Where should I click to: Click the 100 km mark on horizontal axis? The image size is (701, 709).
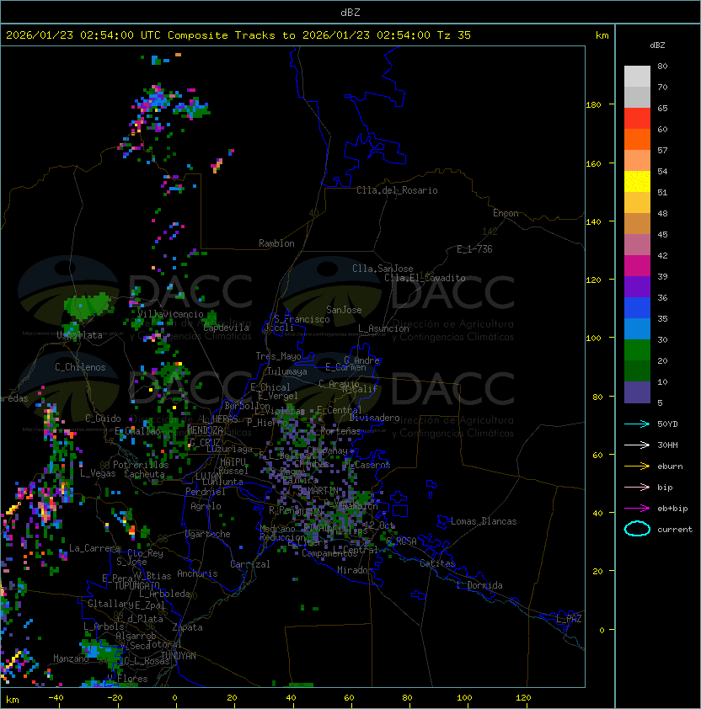(465, 698)
